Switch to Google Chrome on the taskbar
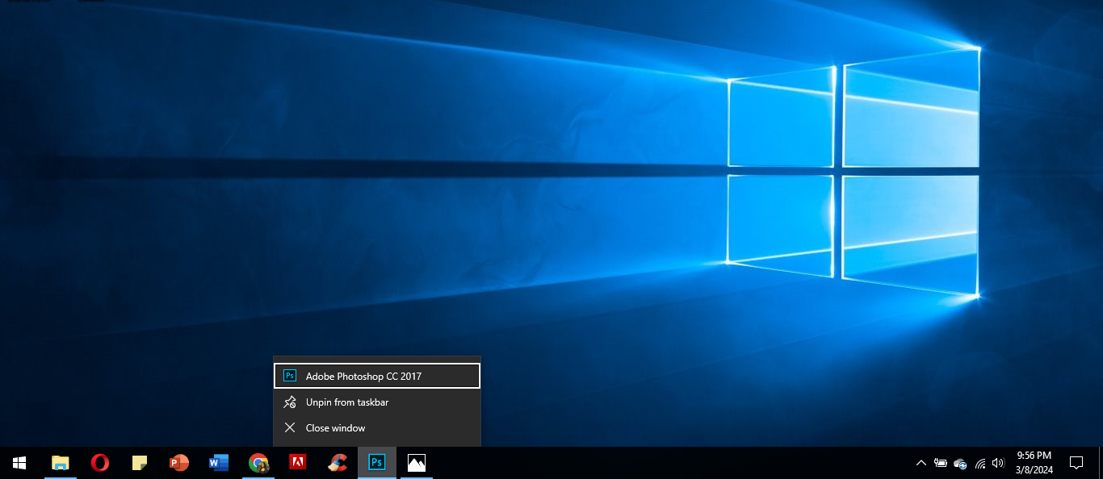 [258, 463]
